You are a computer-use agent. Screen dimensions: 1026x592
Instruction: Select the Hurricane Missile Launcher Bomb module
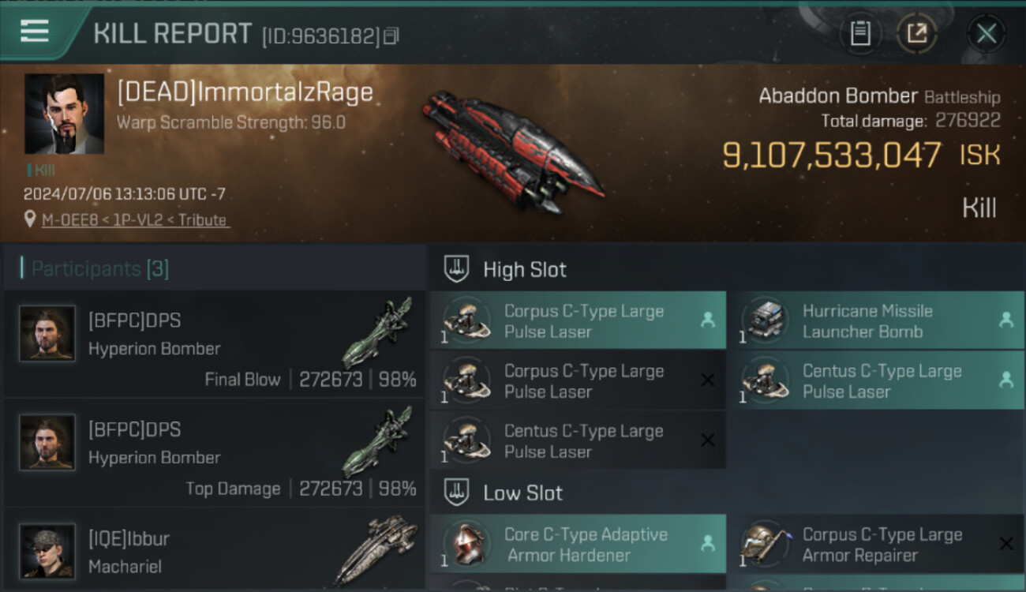pos(875,320)
